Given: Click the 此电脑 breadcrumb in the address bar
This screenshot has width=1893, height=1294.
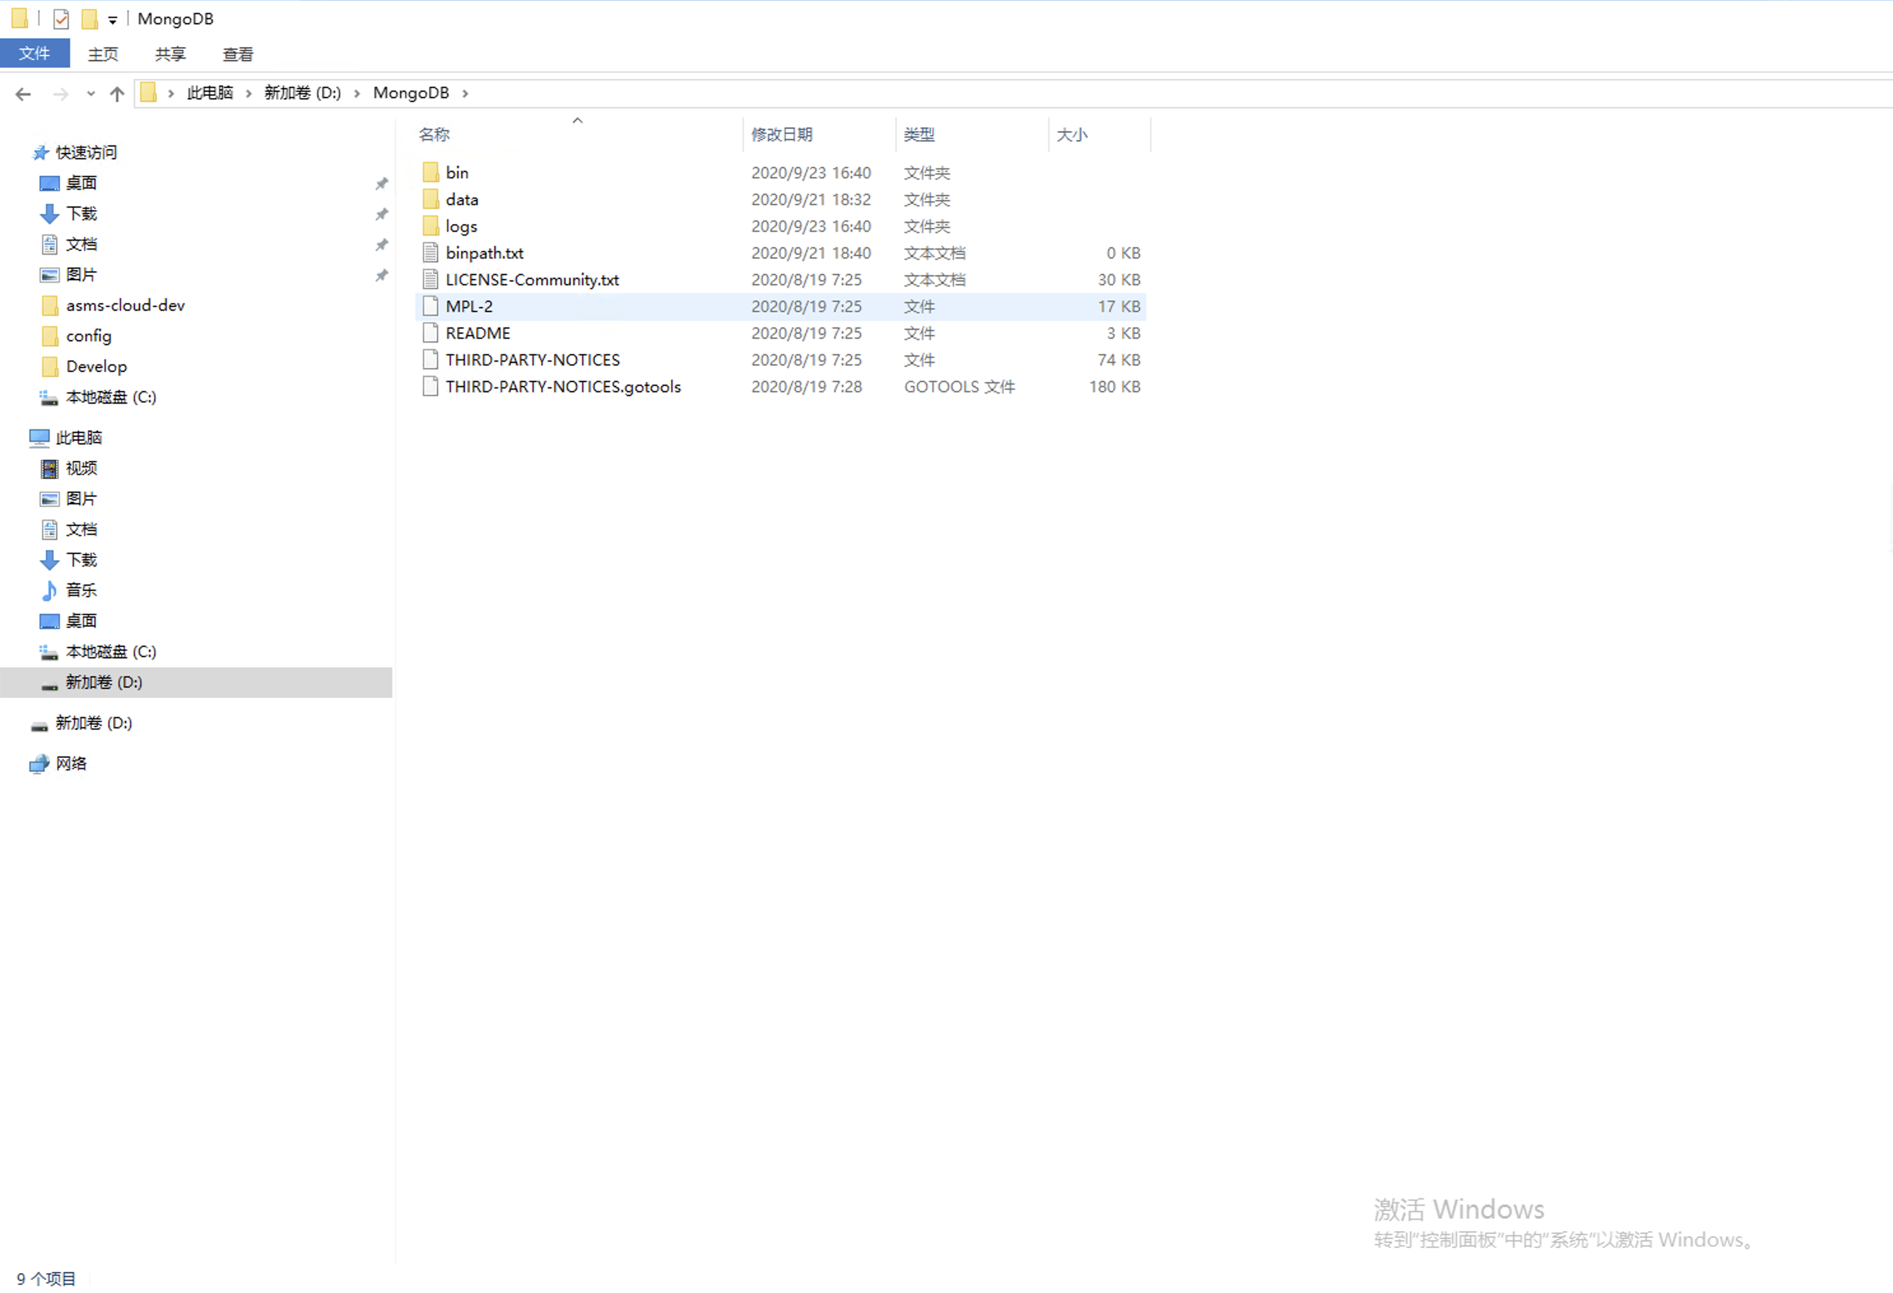Looking at the screenshot, I should coord(210,93).
